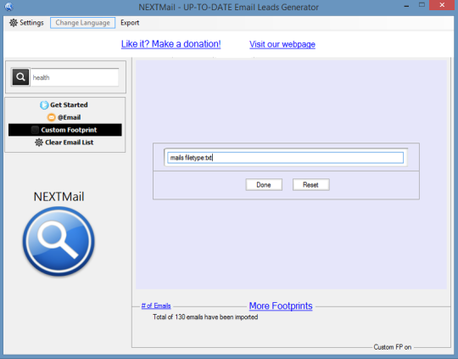This screenshot has width=458, height=359.
Task: Select the Get Started sidebar item
Action: pos(64,105)
